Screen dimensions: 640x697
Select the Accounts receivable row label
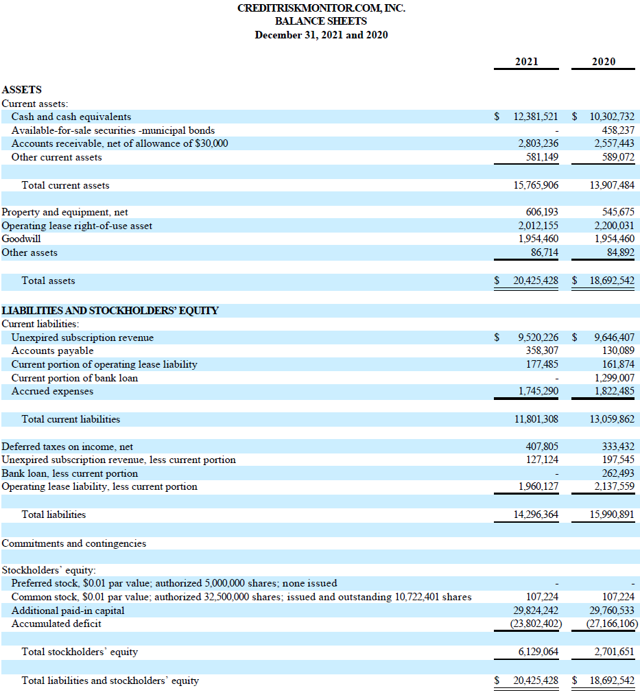(x=120, y=143)
